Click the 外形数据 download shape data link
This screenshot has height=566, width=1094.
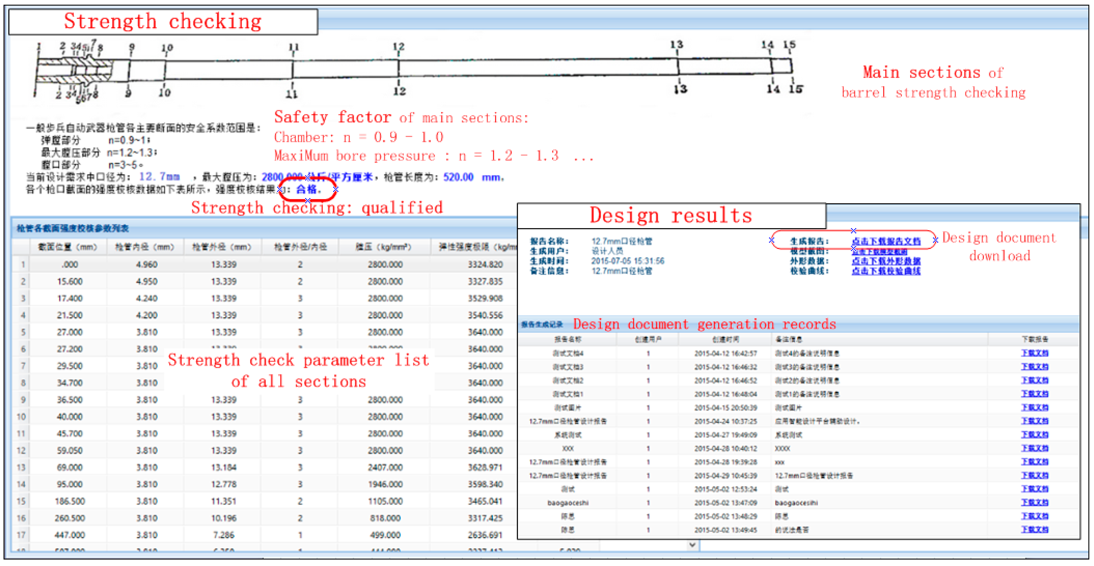click(x=886, y=261)
